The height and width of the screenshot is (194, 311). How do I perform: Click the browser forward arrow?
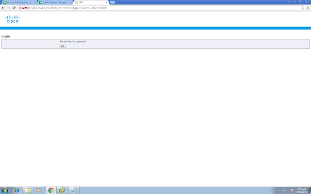(x=9, y=8)
